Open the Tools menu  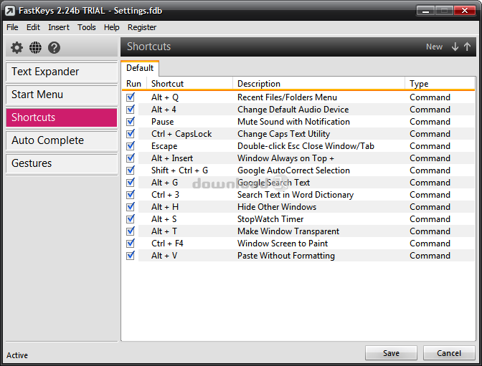tap(86, 27)
